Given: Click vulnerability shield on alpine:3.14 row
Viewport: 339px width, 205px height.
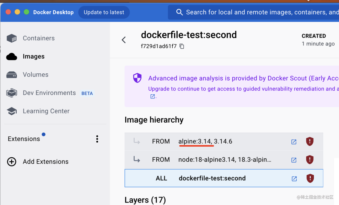Looking at the screenshot, I should [310, 141].
